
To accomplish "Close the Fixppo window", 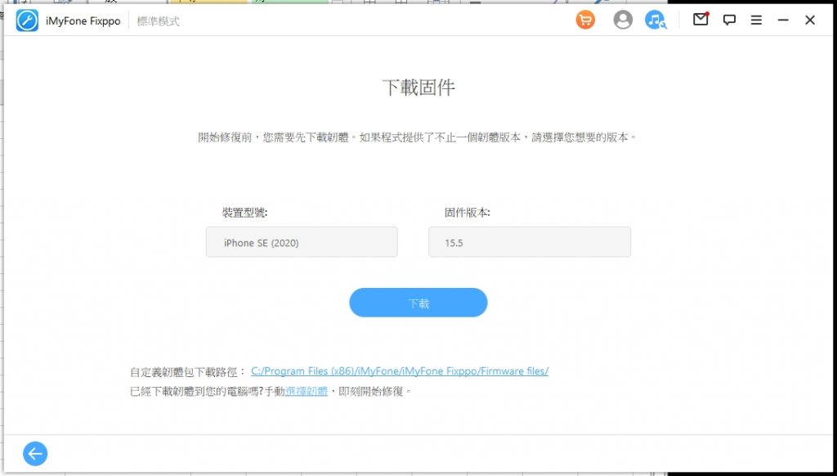I will coord(809,20).
